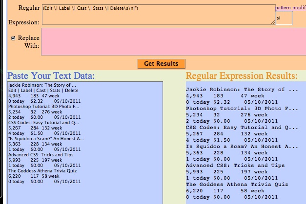Click the Get Results button
306x204 pixels.
point(161,63)
